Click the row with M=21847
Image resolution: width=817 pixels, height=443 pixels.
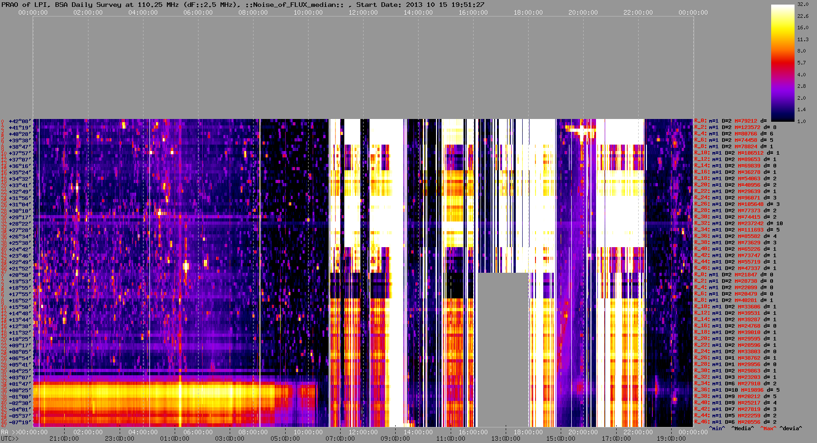(x=734, y=275)
